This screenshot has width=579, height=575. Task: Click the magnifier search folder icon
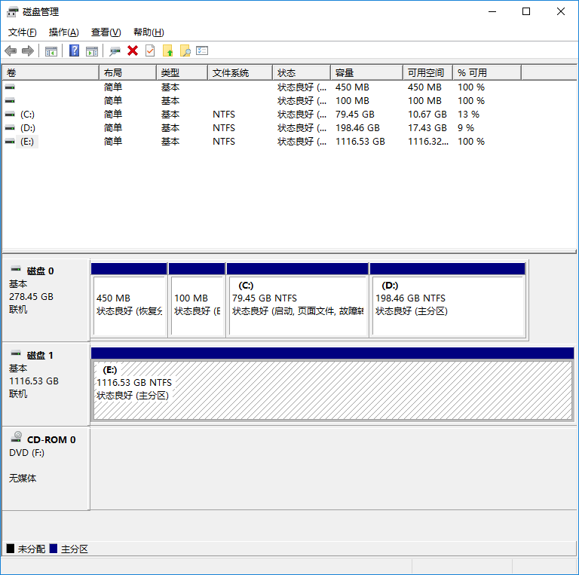coord(185,50)
